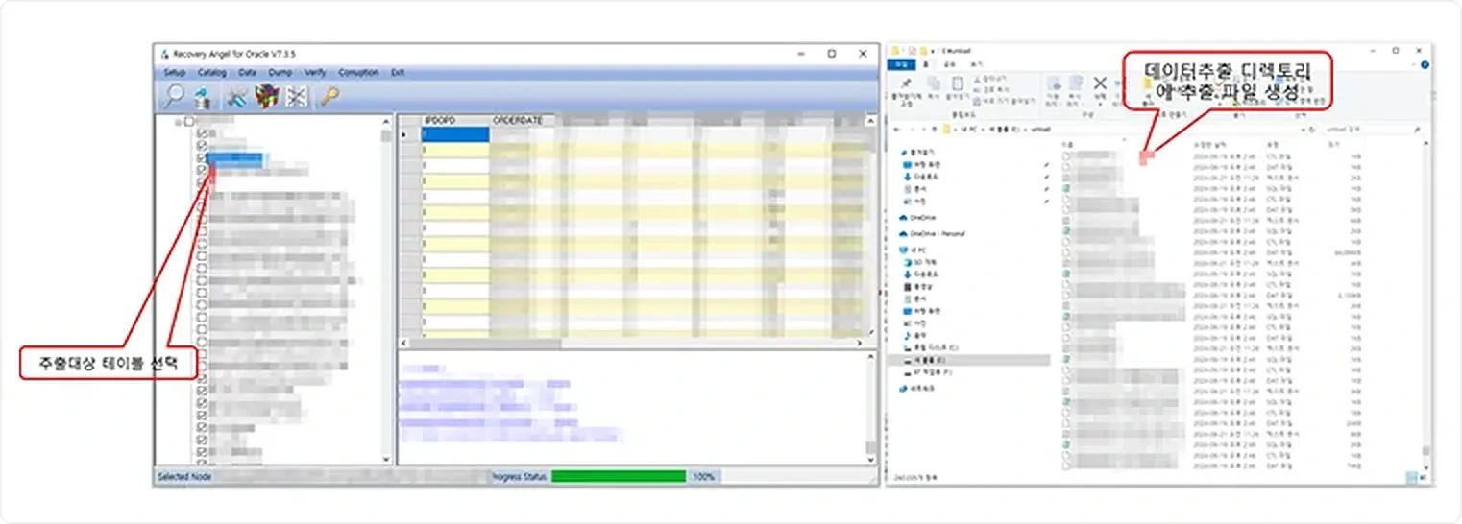The width and height of the screenshot is (1462, 524).
Task: Select the highlighted E: drive in navigation pane
Action: tap(970, 360)
